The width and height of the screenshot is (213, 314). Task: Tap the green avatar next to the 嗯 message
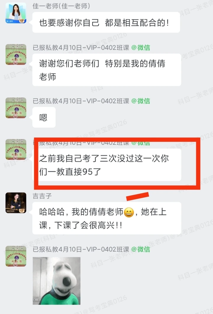(16, 108)
